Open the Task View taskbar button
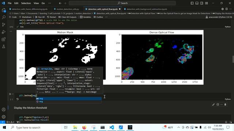The height and width of the screenshot is (131, 234). [x=66, y=127]
